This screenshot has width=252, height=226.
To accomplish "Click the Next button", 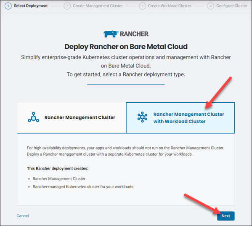I will (x=225, y=216).
